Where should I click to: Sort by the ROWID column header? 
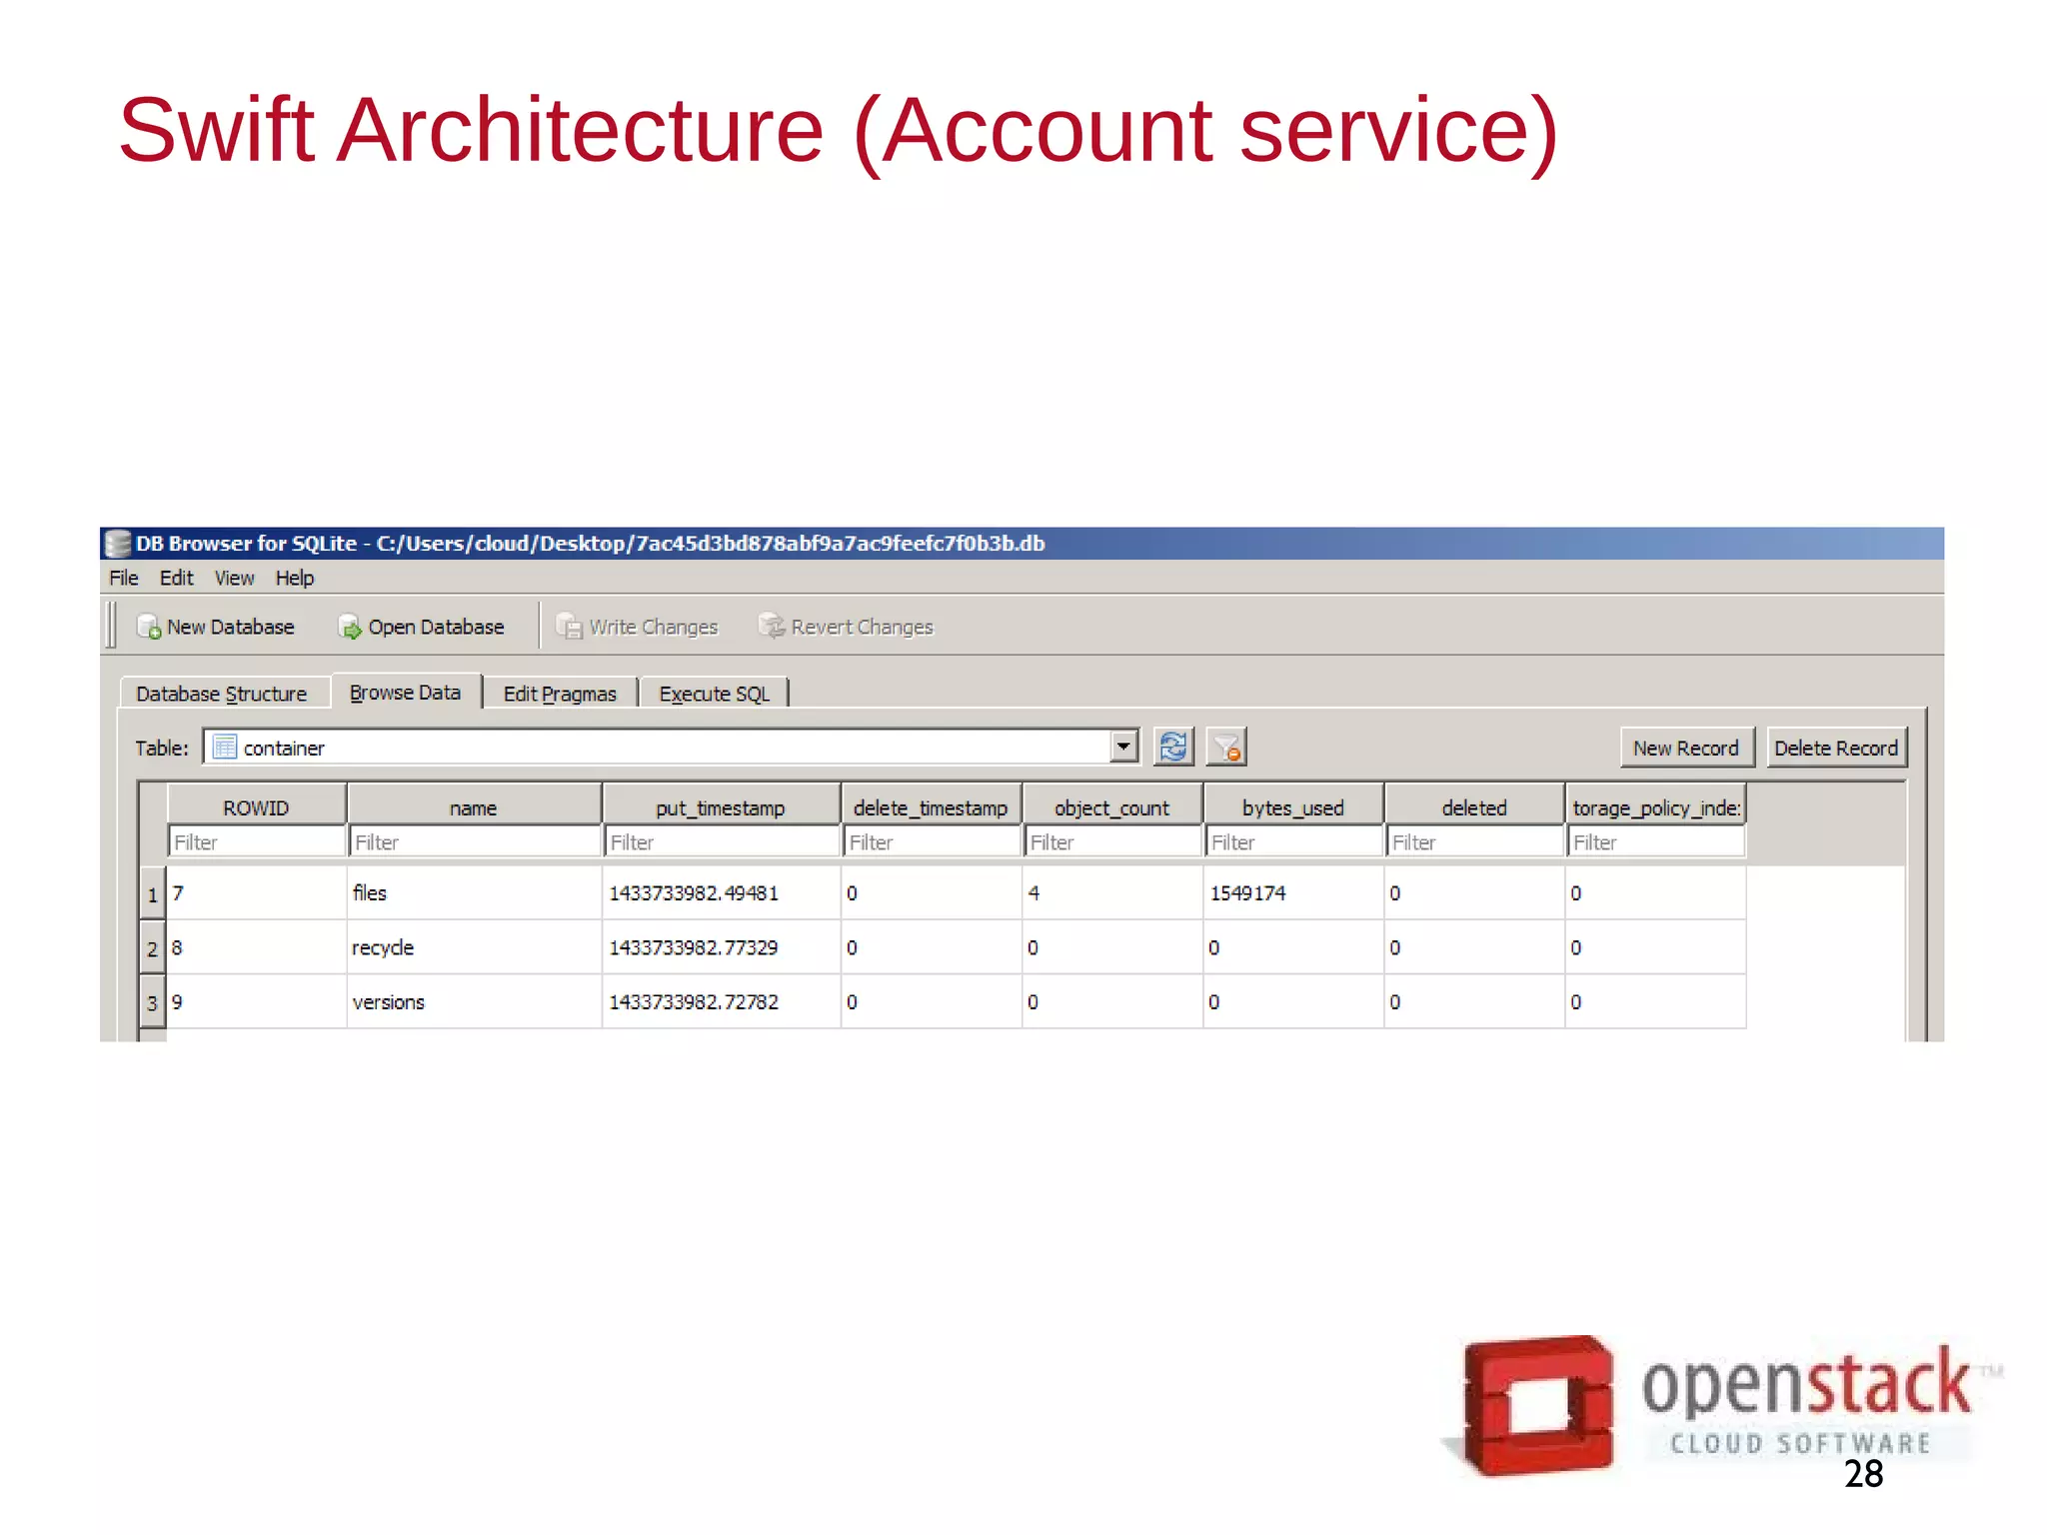point(256,806)
